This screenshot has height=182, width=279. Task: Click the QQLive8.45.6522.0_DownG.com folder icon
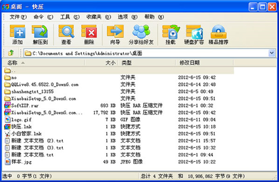point(7,84)
